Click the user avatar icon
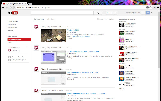The width and height of the screenshot is (161, 101). point(148,13)
